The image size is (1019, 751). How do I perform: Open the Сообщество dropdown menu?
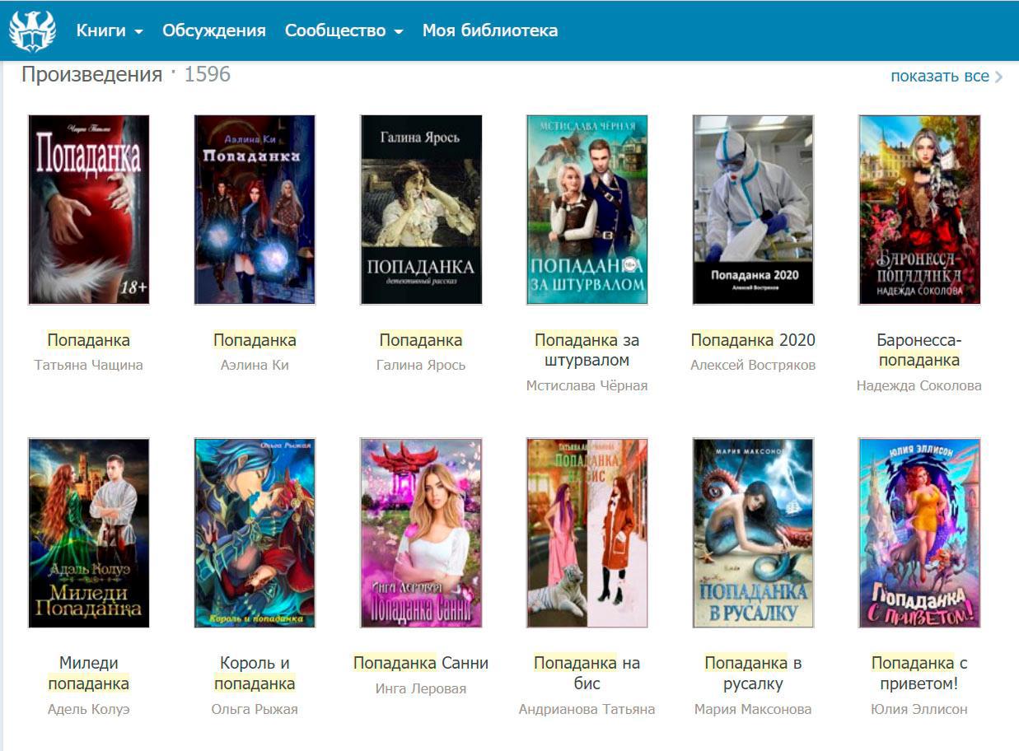[344, 31]
